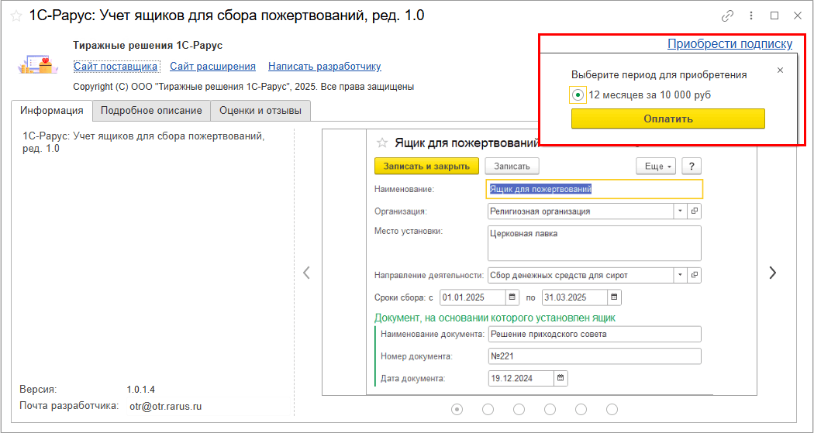
Task: Close the subscription period popup
Action: (780, 70)
